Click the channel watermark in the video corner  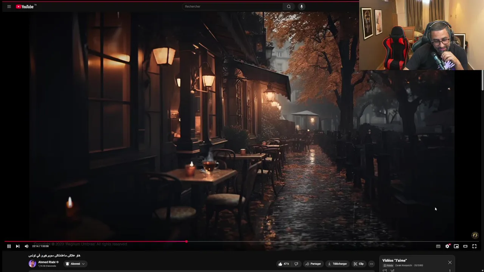tap(475, 235)
